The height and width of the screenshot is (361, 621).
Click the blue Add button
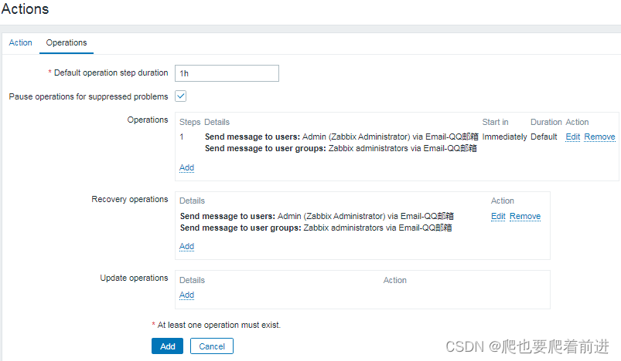[168, 346]
